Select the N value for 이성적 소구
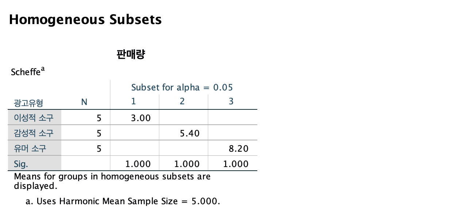Image resolution: width=454 pixels, height=221 pixels. pyautogui.click(x=99, y=118)
